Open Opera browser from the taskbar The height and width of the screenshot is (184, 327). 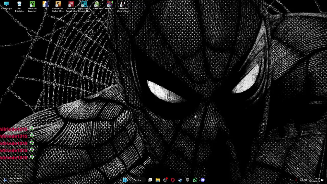coord(173,180)
